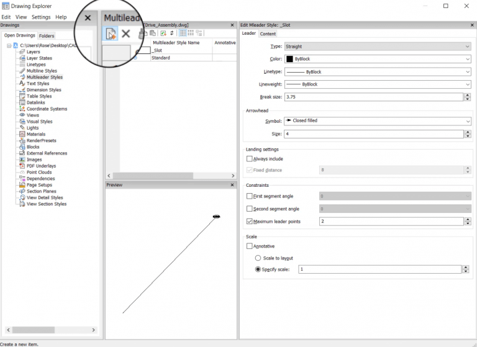This screenshot has height=347, width=477.
Task: Click the Visual Styles icon
Action: click(22, 121)
